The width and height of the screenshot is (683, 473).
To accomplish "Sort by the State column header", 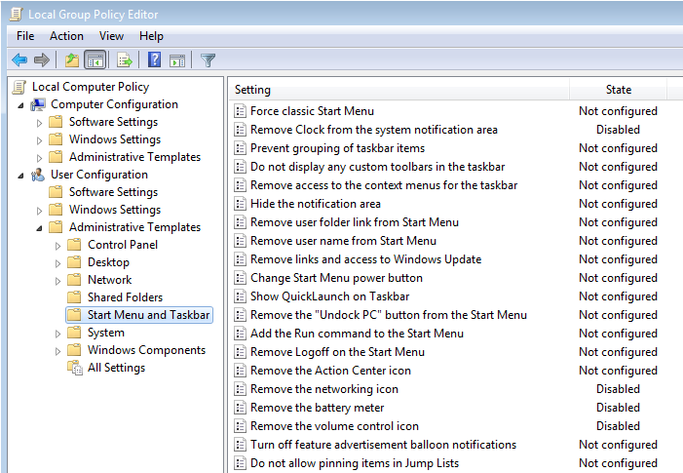I will (618, 90).
